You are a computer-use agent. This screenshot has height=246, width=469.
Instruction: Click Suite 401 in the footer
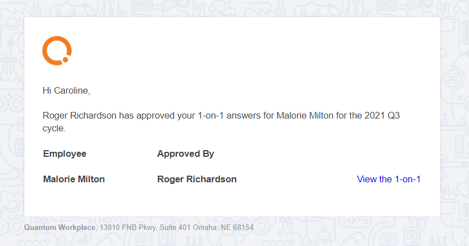click(175, 228)
